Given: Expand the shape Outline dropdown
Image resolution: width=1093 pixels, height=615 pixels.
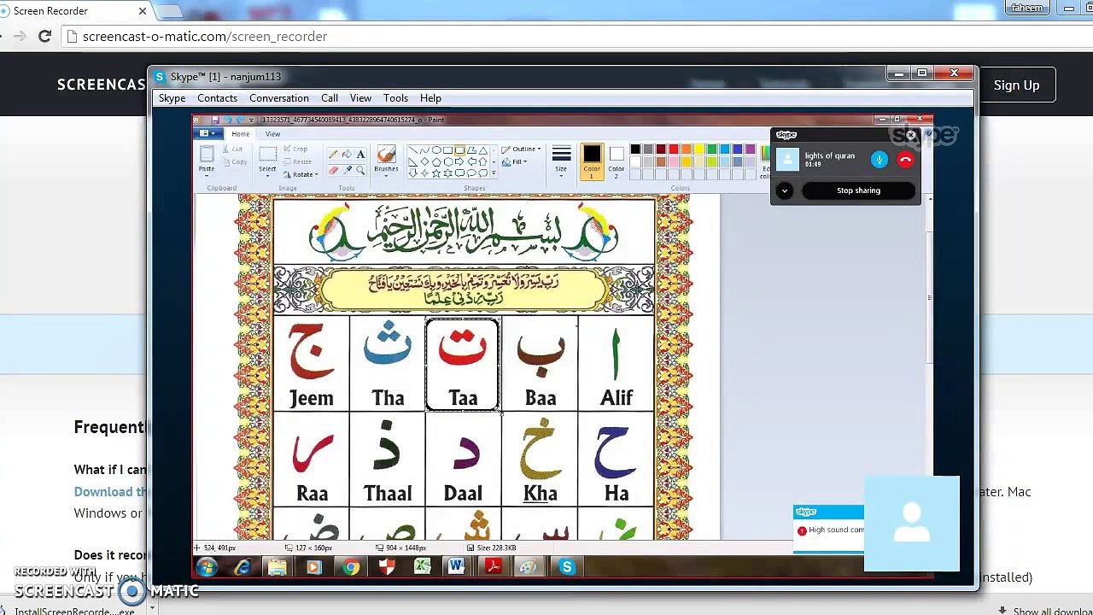Looking at the screenshot, I should tap(521, 149).
